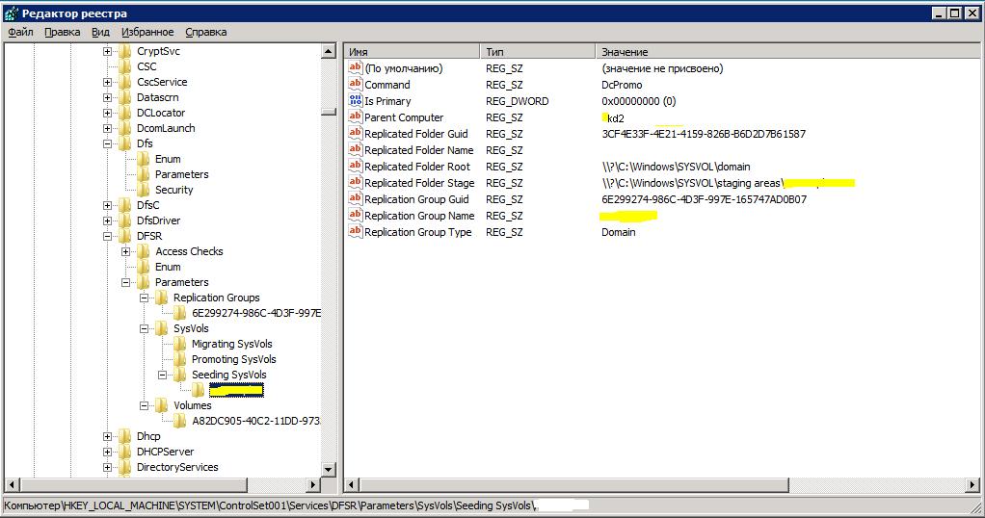Click the Dfs Enum folder icon
The width and height of the screenshot is (985, 518).
(144, 159)
